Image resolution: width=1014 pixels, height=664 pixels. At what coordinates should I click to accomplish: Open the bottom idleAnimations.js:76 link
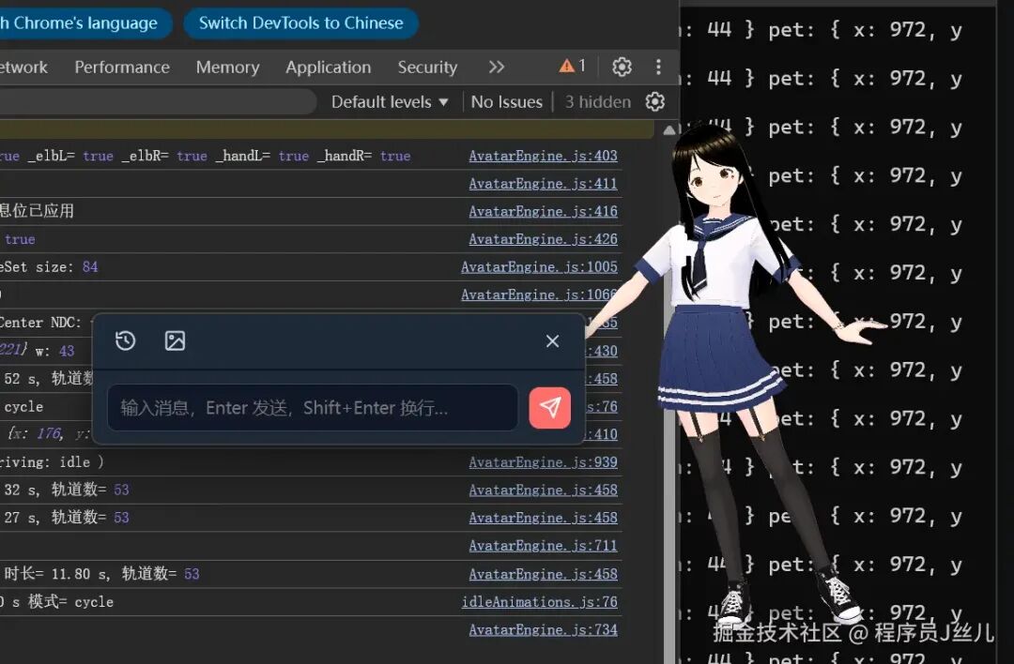tap(539, 601)
